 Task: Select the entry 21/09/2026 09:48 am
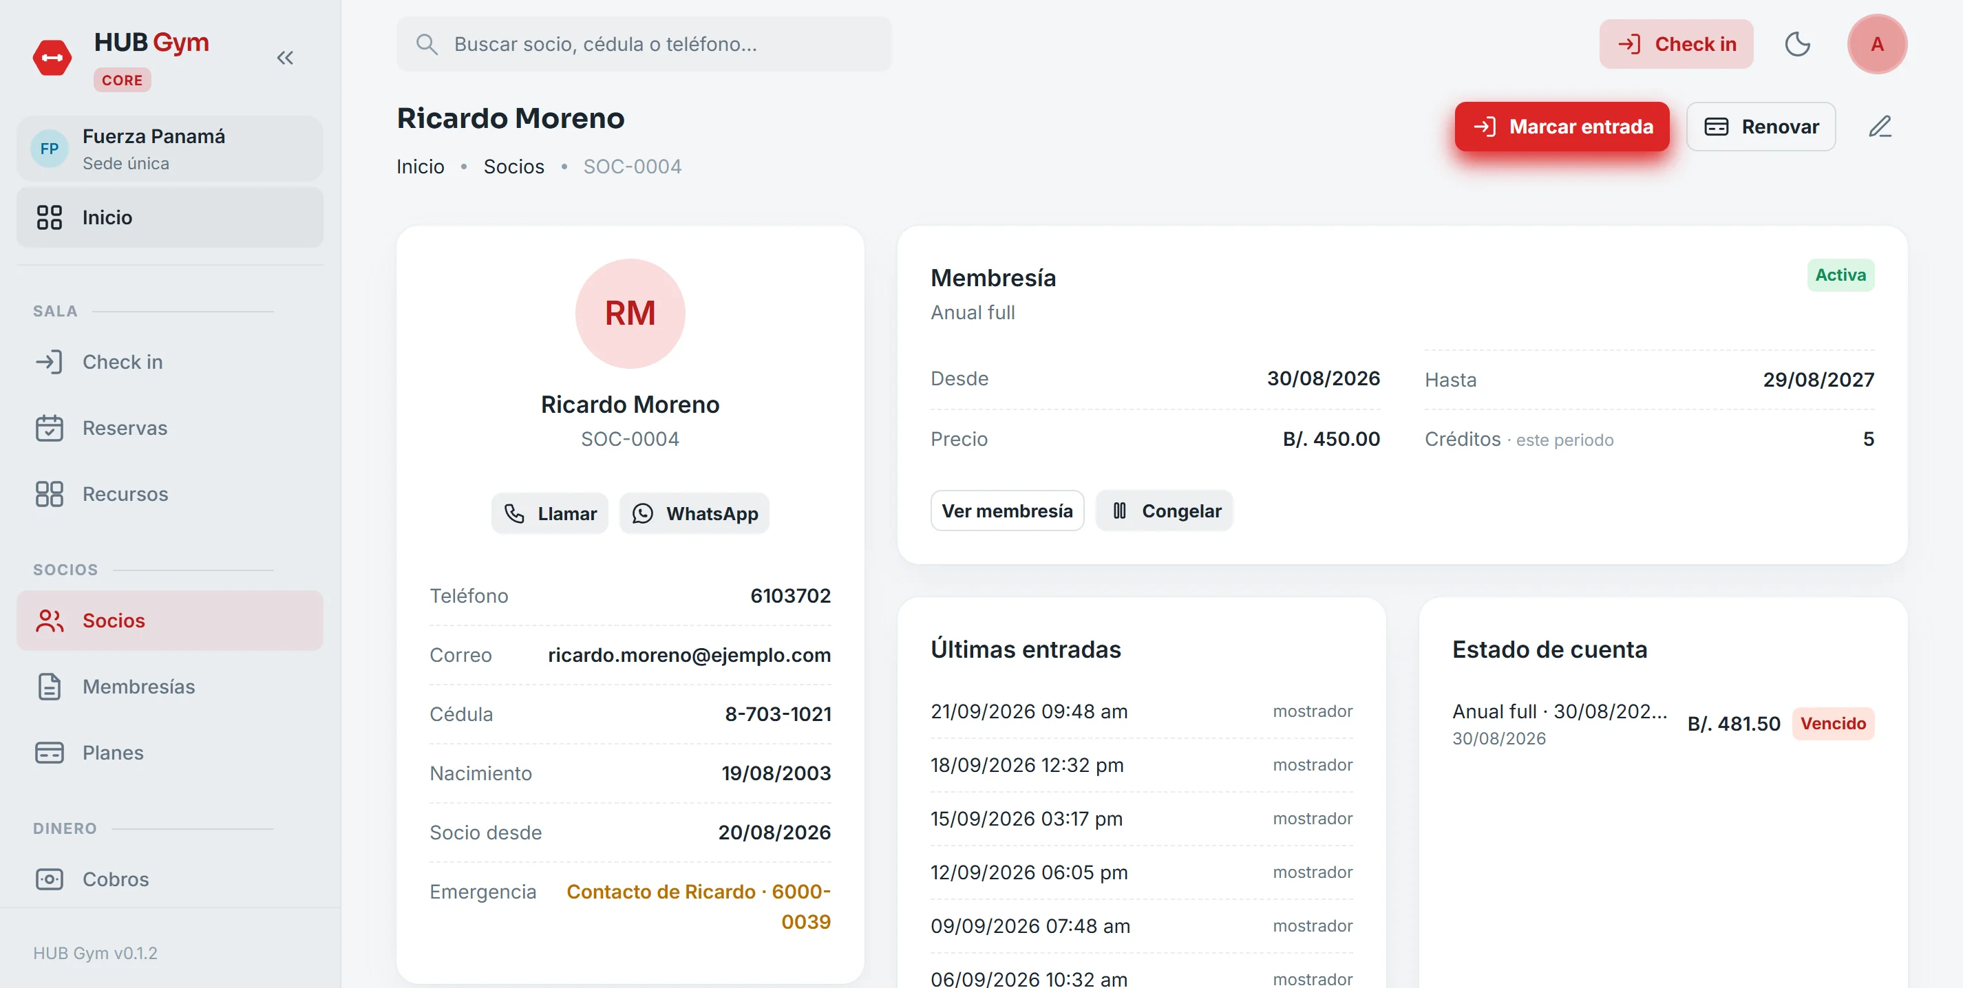pyautogui.click(x=1141, y=711)
